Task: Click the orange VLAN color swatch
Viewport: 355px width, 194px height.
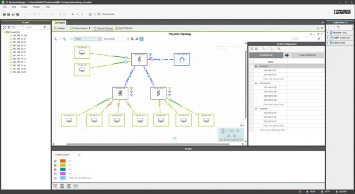Action: click(x=63, y=161)
